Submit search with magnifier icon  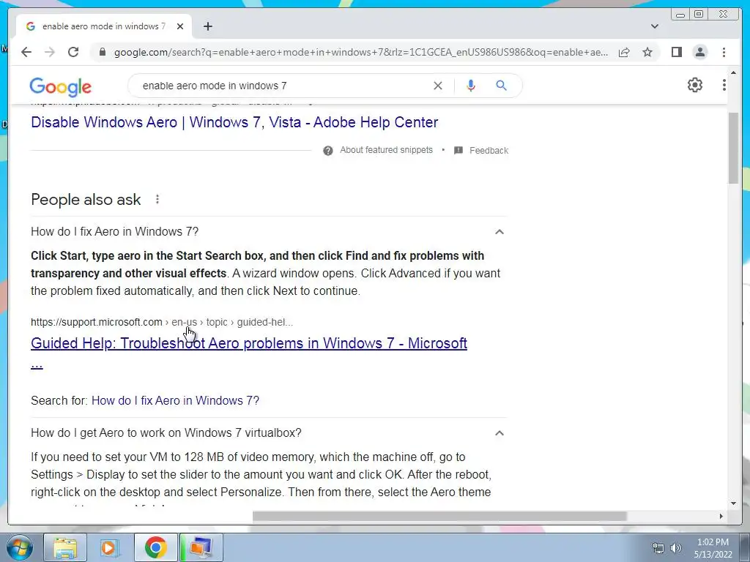[501, 86]
